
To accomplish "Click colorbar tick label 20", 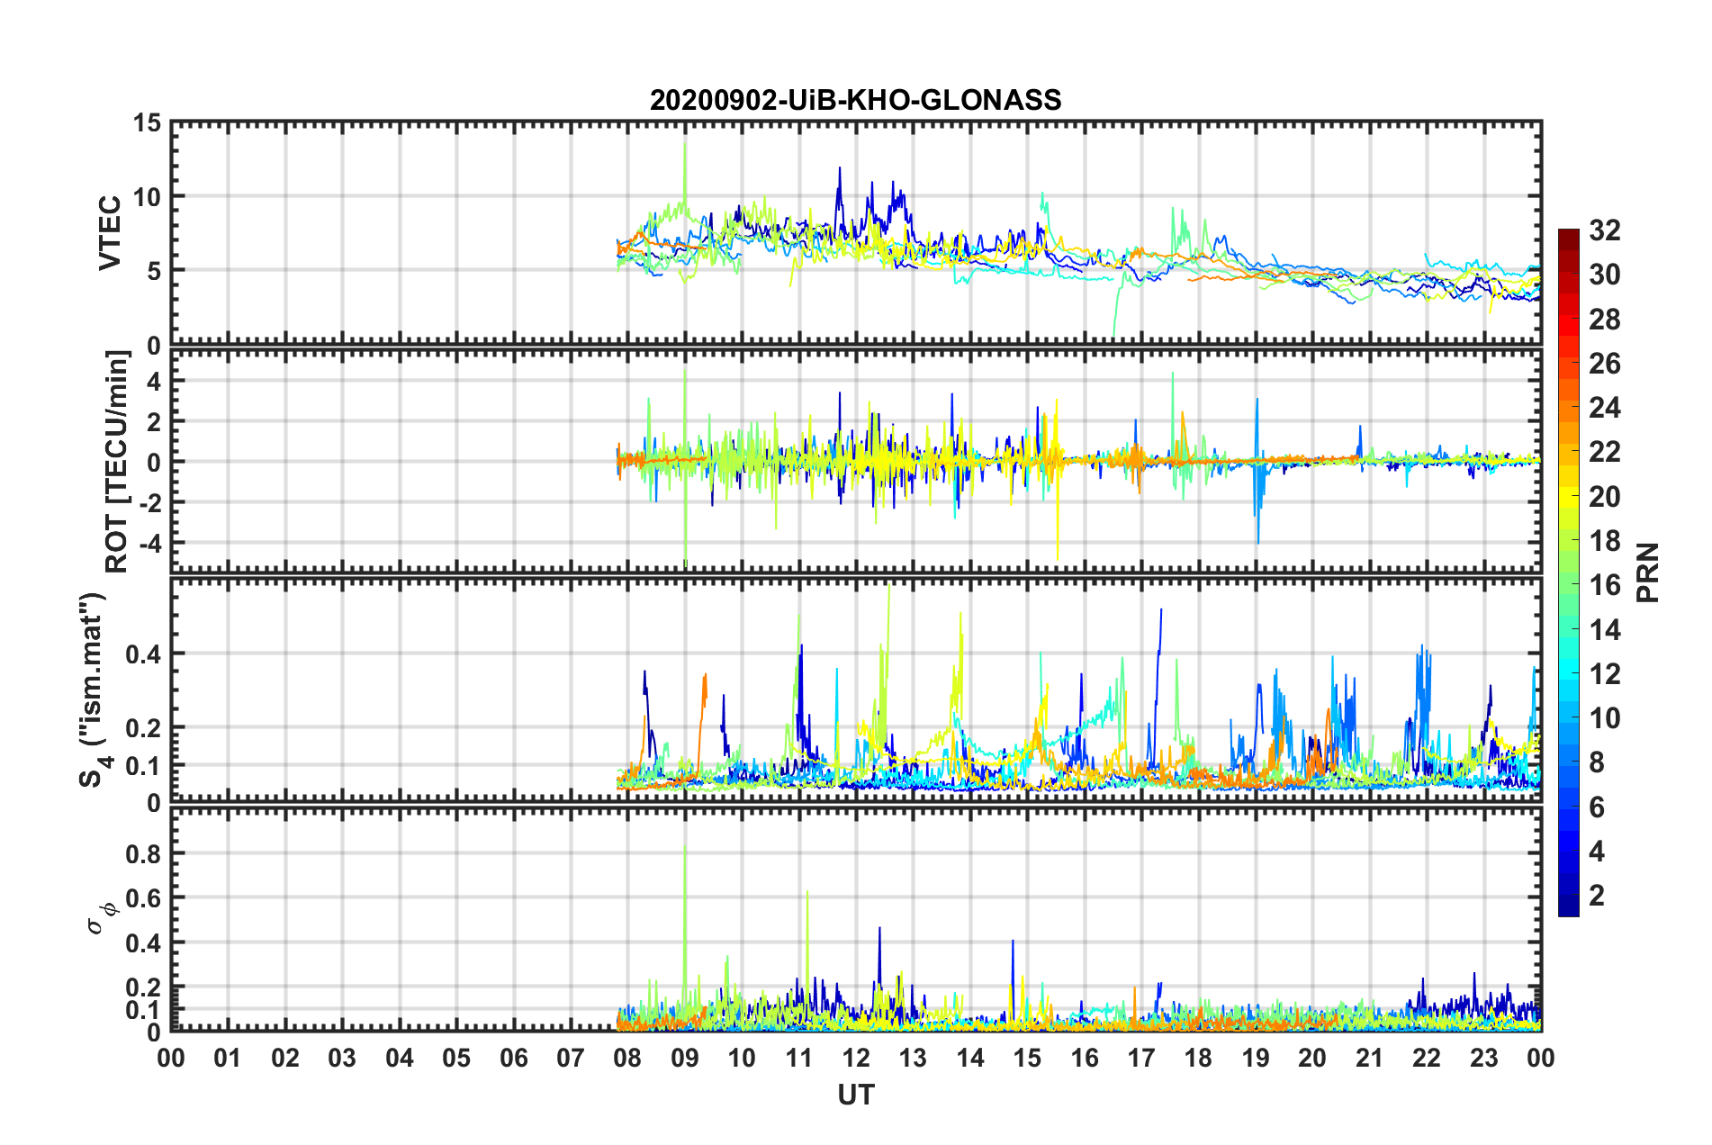I will point(1605,497).
